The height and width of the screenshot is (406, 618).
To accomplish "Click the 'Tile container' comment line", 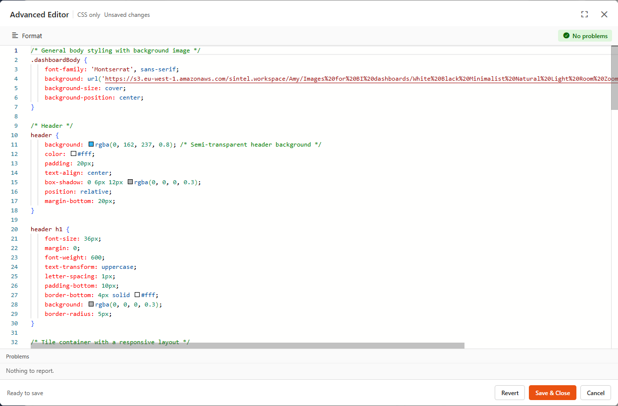I will coord(110,342).
